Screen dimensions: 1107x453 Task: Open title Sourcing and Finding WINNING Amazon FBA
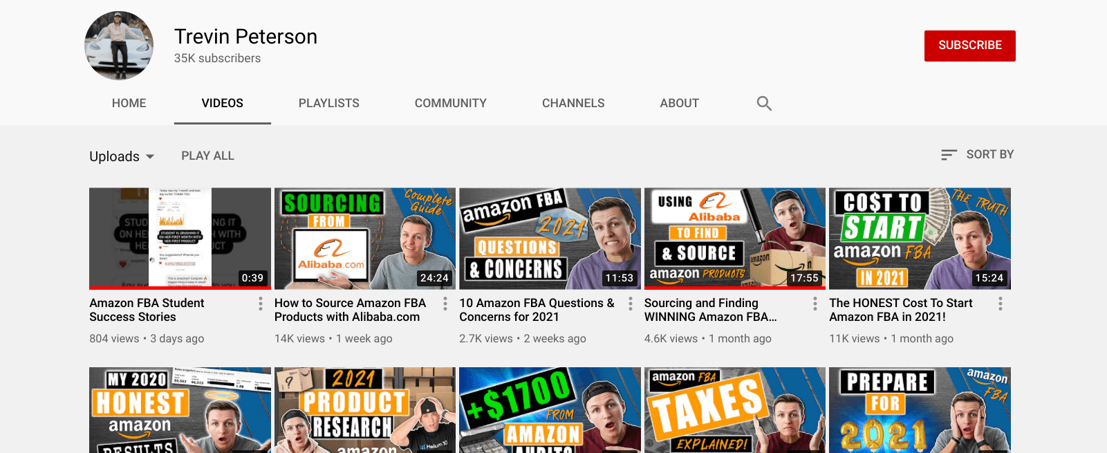tap(711, 310)
